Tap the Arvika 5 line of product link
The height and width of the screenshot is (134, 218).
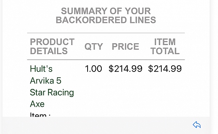pos(46,81)
